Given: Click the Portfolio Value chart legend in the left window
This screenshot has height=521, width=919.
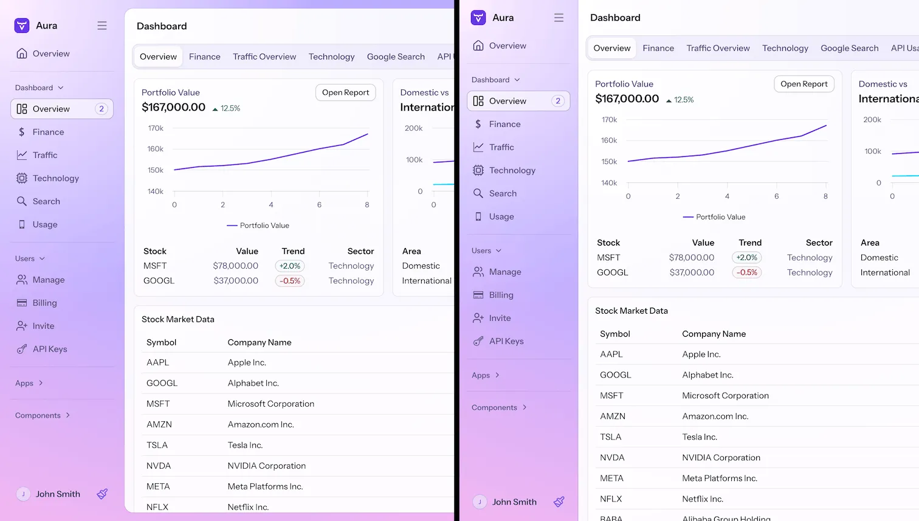Looking at the screenshot, I should 258,226.
